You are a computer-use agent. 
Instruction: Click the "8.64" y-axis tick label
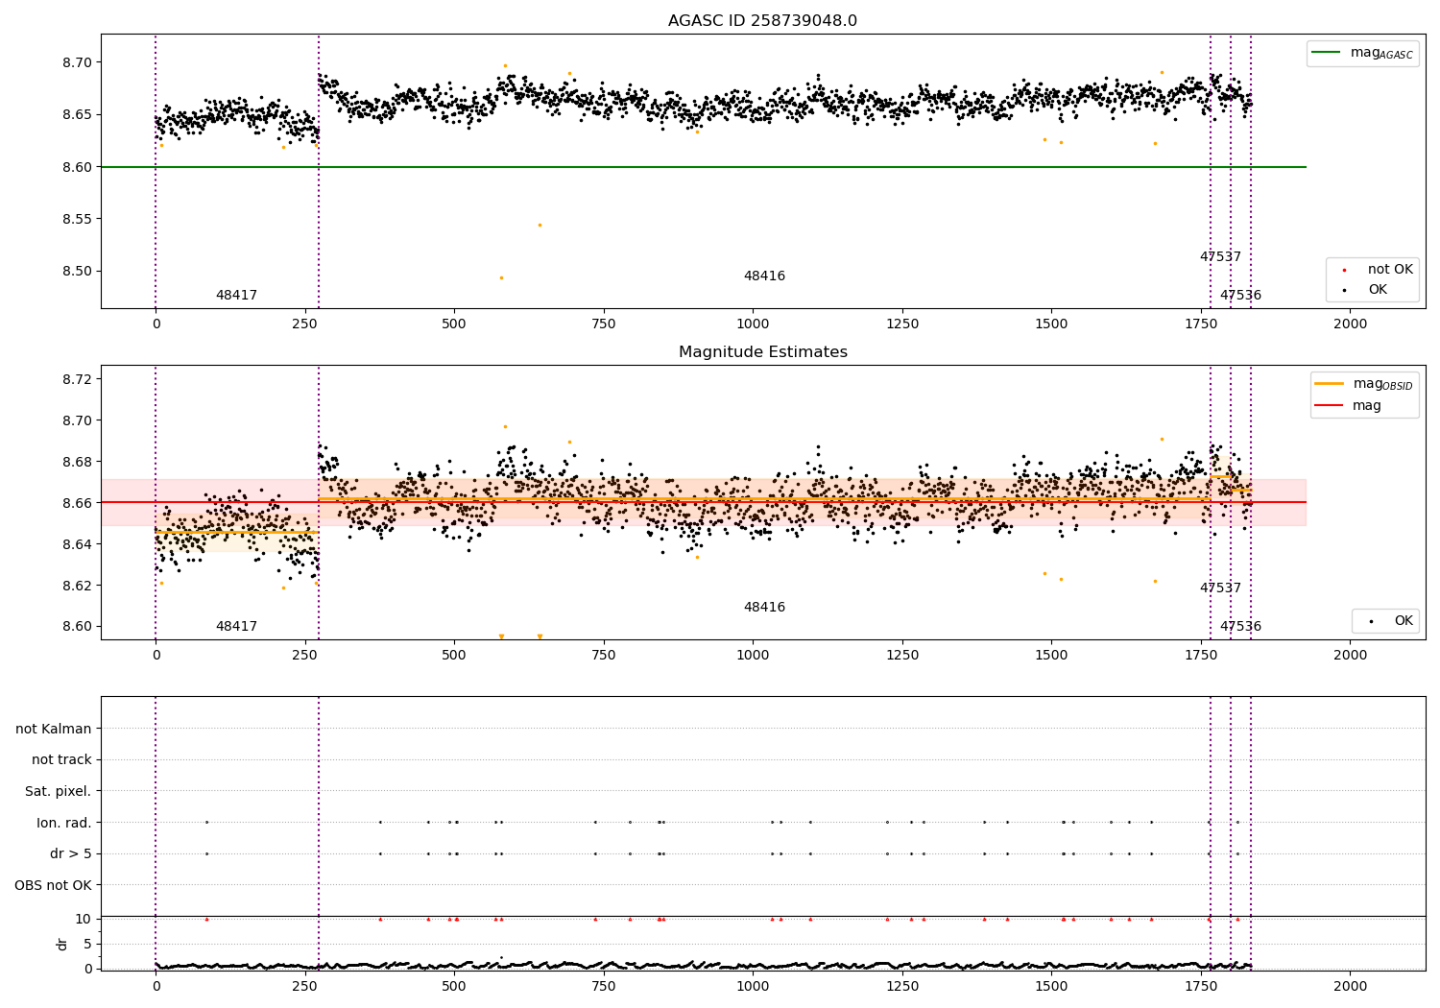click(77, 544)
